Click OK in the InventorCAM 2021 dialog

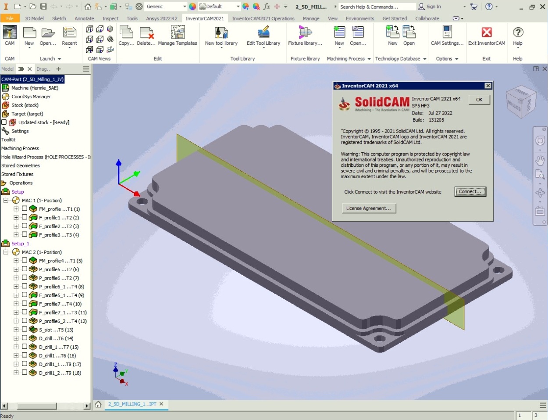(479, 100)
